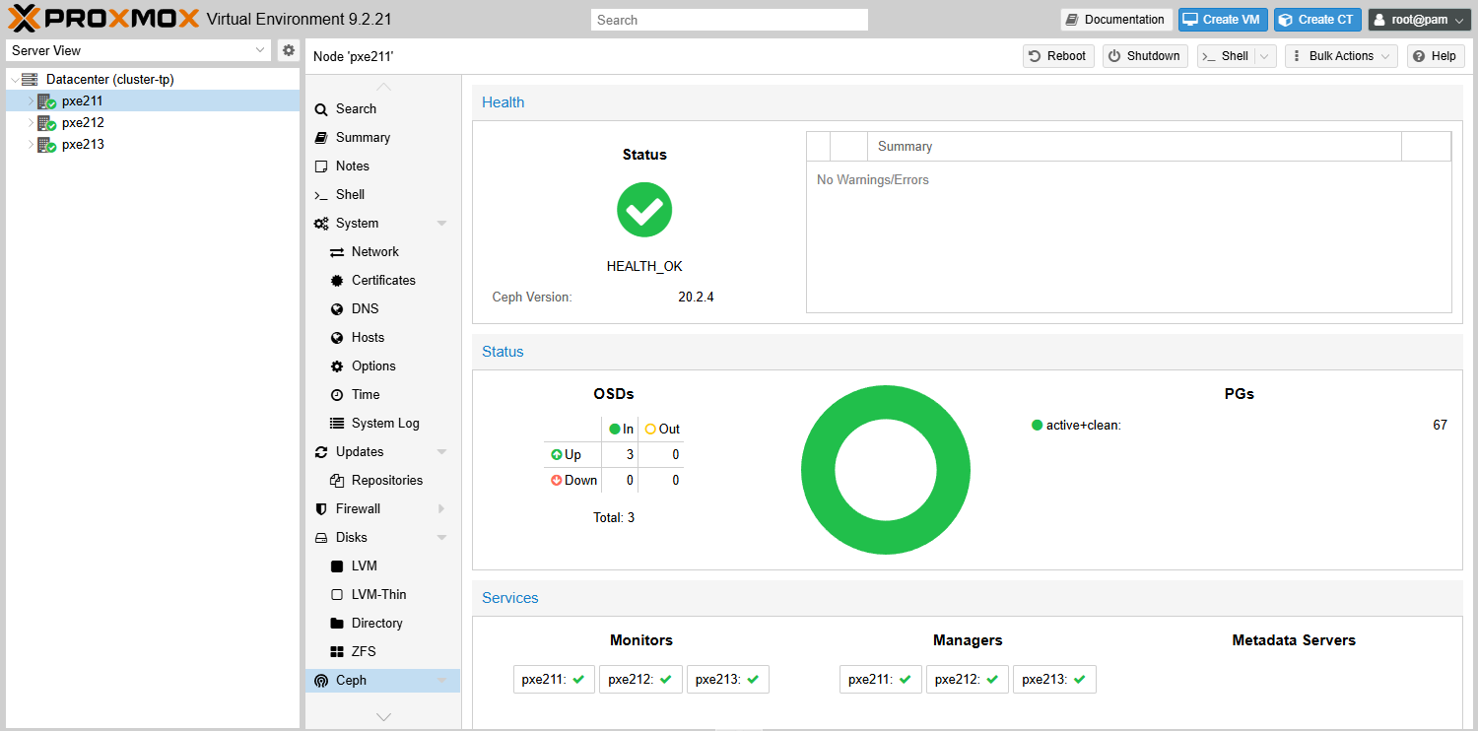This screenshot has width=1478, height=731.
Task: Click the pxe212 monitor status box
Action: [x=640, y=679]
